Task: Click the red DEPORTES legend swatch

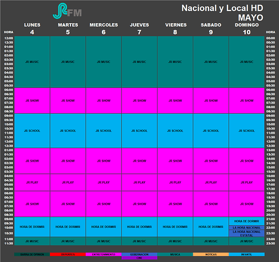Action: 68,254
